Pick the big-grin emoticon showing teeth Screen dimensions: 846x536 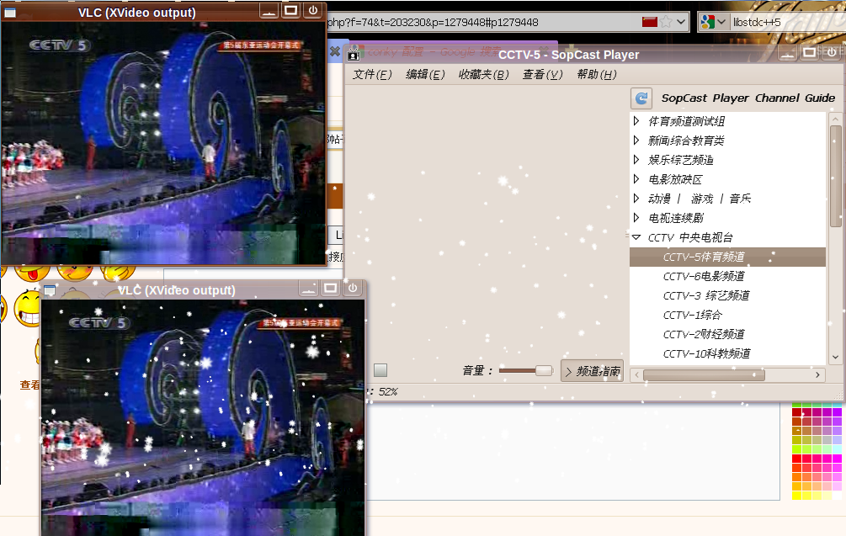28,308
